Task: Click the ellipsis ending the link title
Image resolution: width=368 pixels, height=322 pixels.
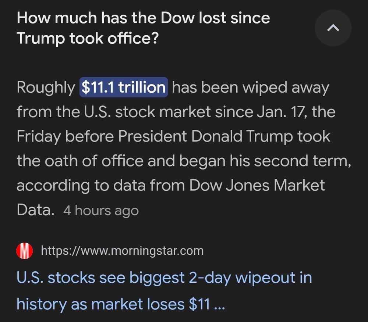Action: pyautogui.click(x=219, y=305)
